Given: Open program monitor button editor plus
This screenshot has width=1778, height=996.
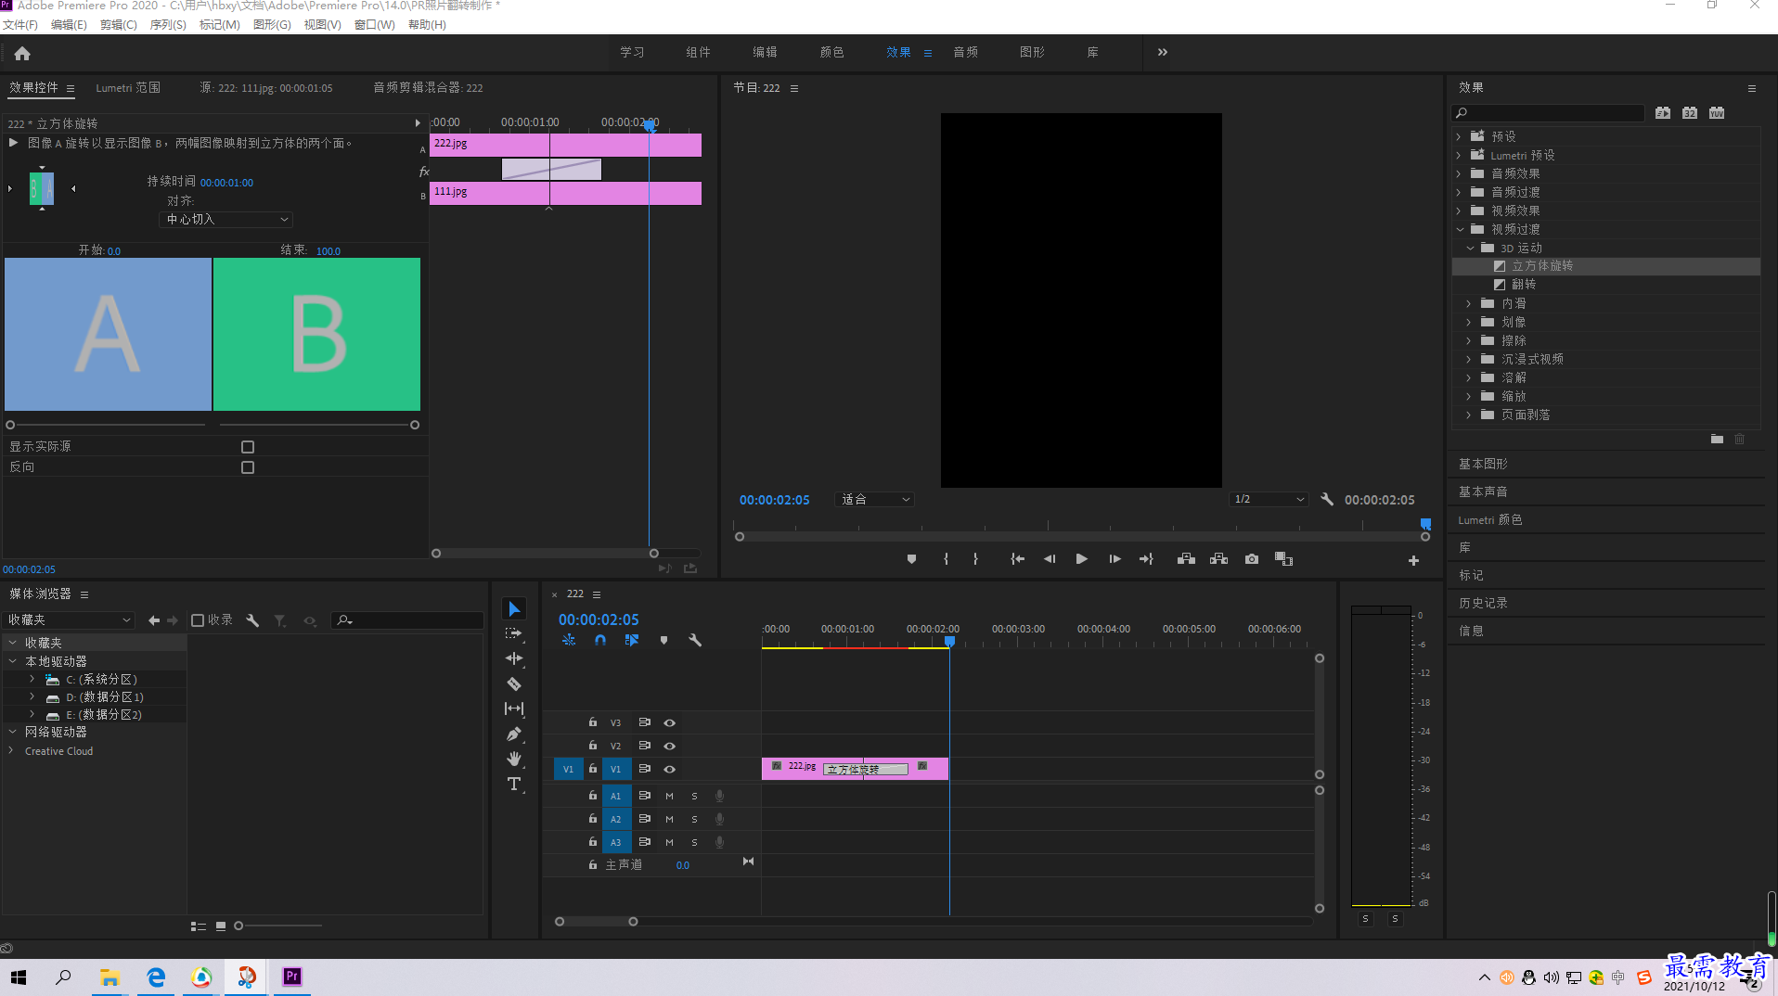Looking at the screenshot, I should point(1413,560).
